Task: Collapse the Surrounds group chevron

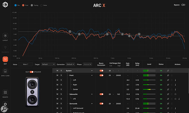Action: click(92, 104)
